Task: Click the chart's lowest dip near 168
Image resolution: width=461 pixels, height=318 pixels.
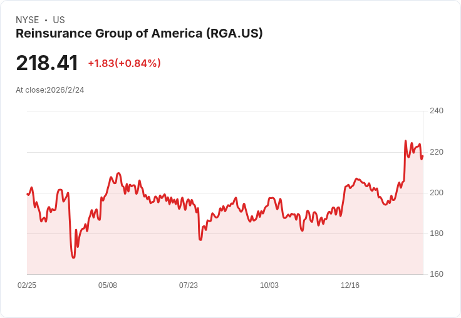Action: [x=73, y=257]
